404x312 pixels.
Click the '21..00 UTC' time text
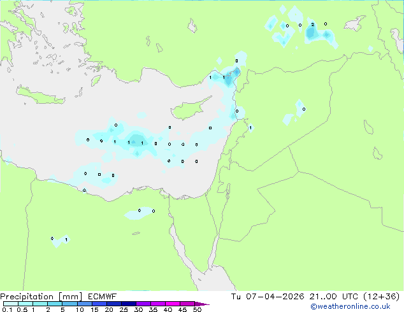tap(334, 296)
